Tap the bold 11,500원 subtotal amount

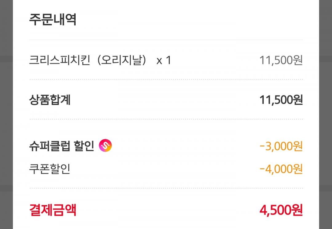[x=281, y=100]
